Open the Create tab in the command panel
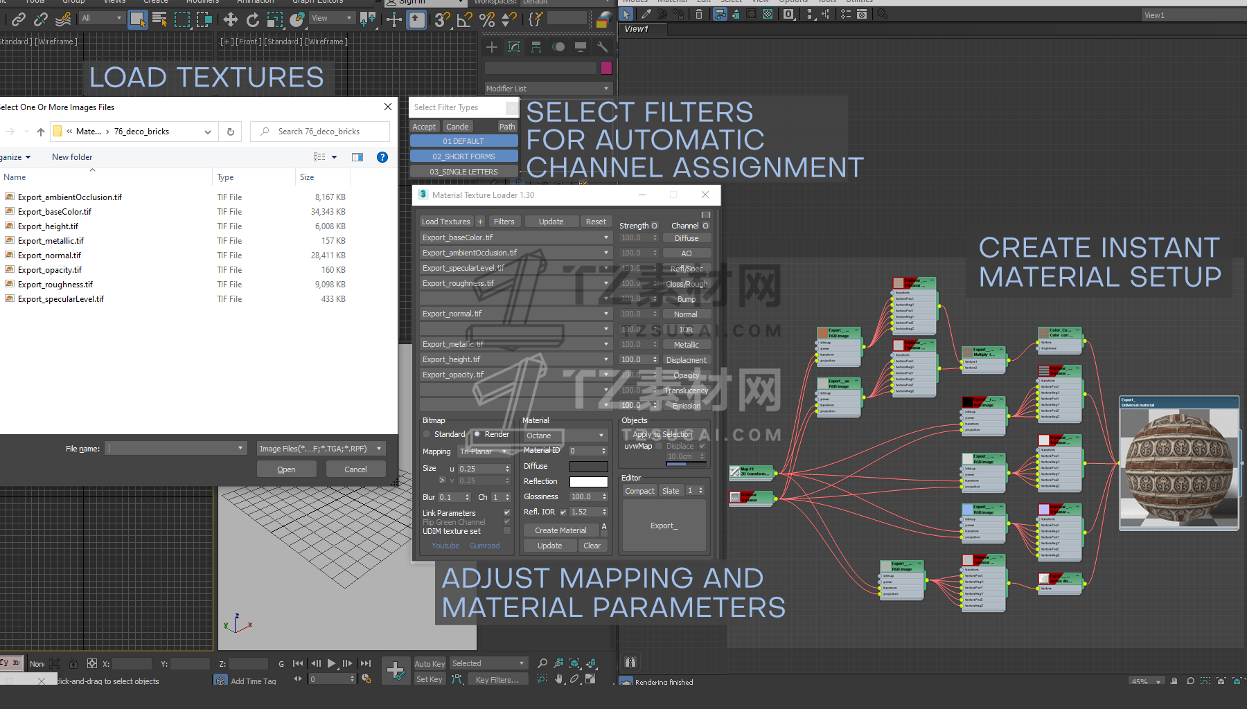Viewport: 1247px width, 709px height. pyautogui.click(x=492, y=47)
